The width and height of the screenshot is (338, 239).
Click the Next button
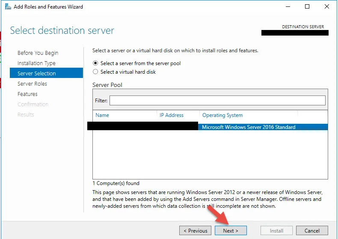(x=231, y=230)
